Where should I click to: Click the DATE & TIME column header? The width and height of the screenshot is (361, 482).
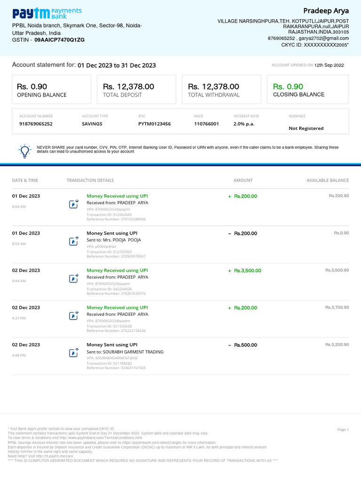click(25, 180)
